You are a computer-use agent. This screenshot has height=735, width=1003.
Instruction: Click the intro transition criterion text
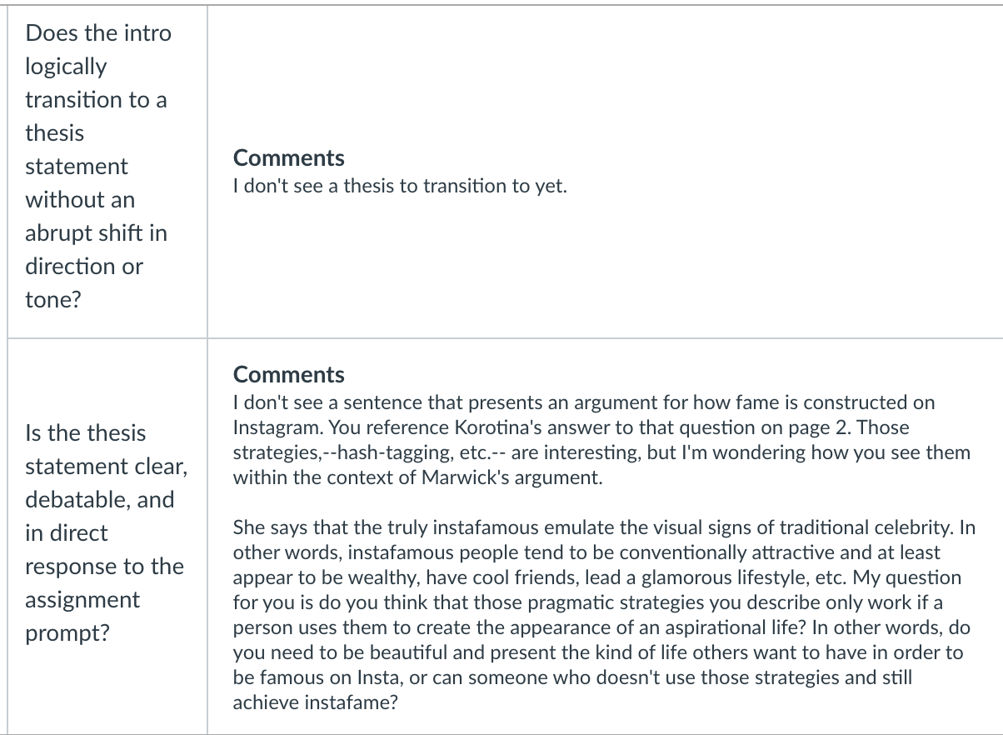coord(97,166)
